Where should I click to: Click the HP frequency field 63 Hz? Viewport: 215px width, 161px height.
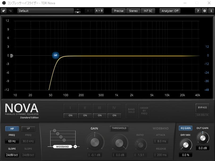[12, 141]
